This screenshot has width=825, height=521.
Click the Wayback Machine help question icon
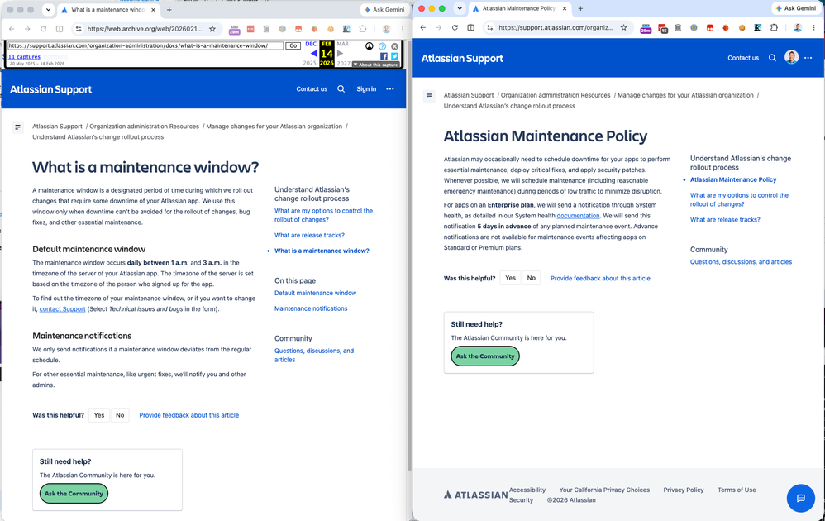point(383,46)
